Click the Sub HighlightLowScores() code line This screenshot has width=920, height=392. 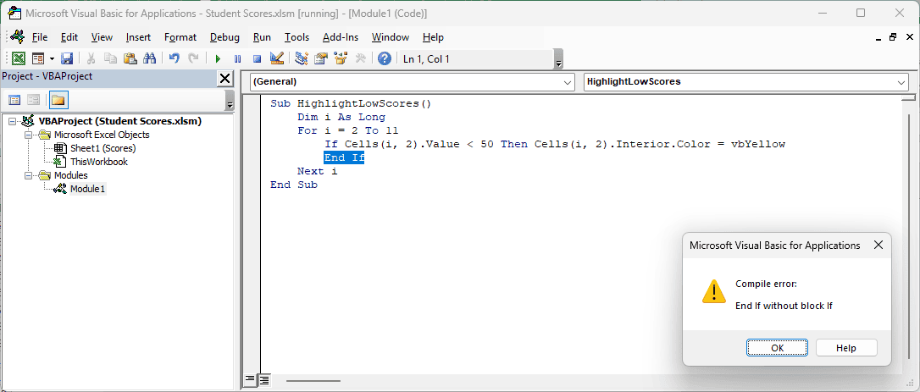[351, 103]
